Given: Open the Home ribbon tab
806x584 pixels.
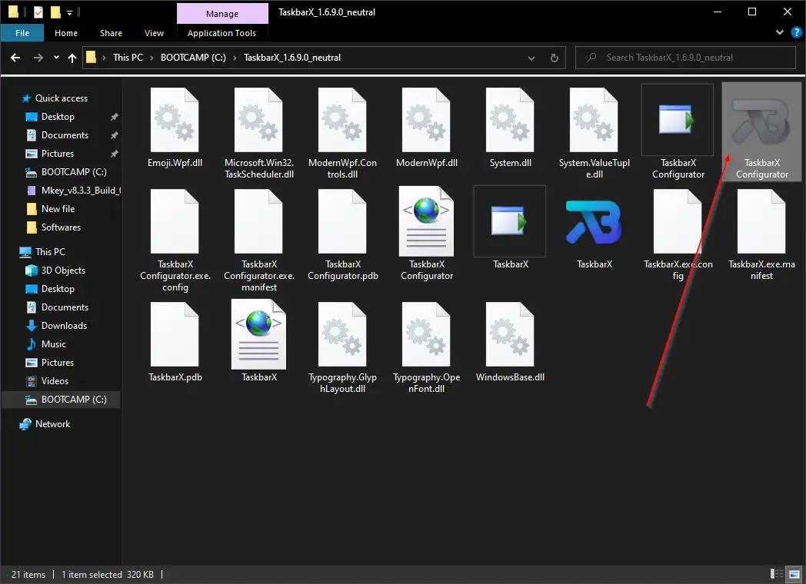Looking at the screenshot, I should click(66, 33).
